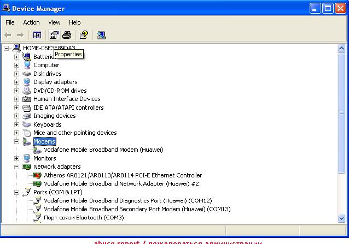Image resolution: width=349 pixels, height=244 pixels.
Task: Open the Action menu
Action: coord(31,22)
